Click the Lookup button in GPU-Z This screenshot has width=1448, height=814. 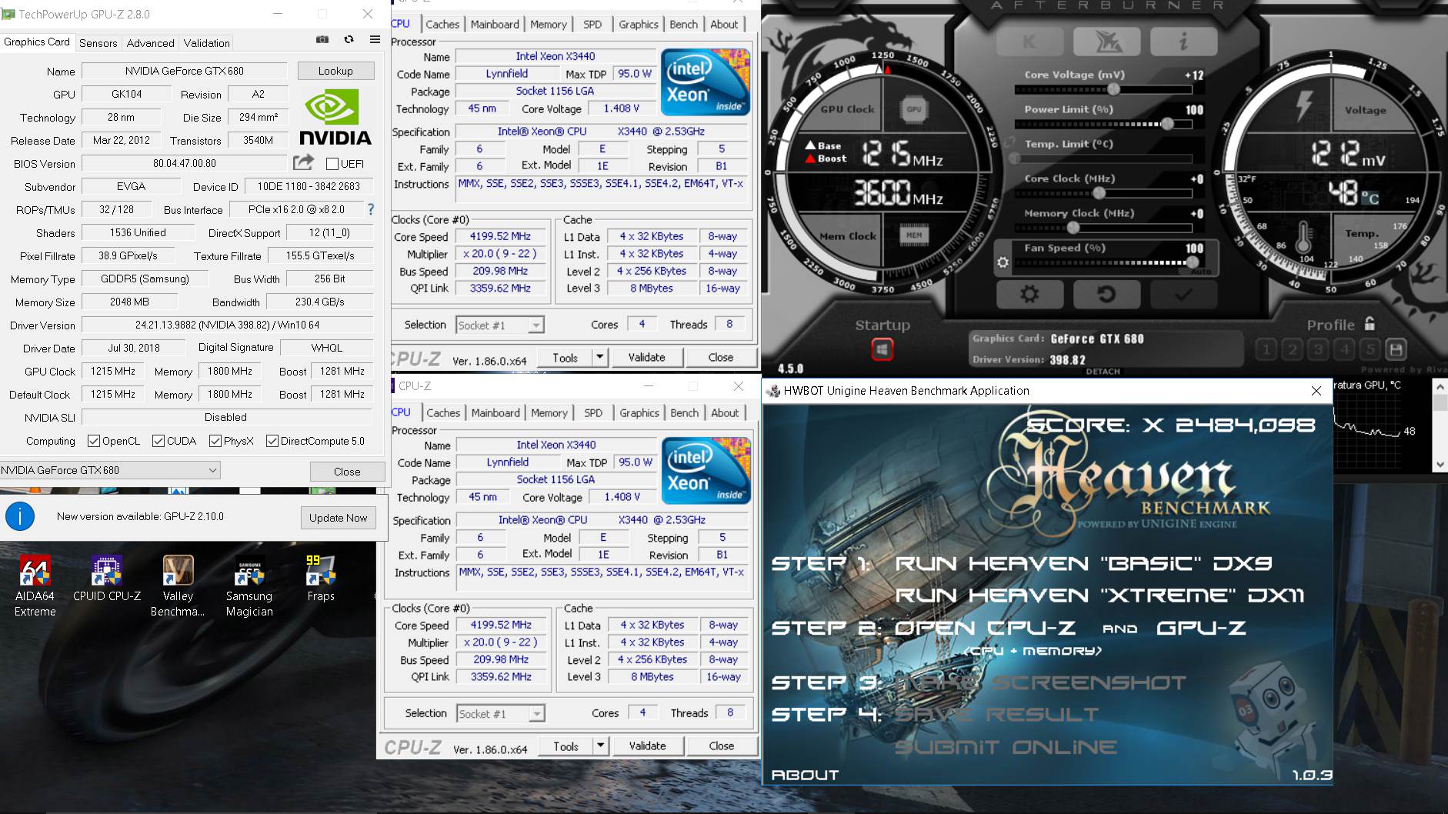click(x=335, y=71)
